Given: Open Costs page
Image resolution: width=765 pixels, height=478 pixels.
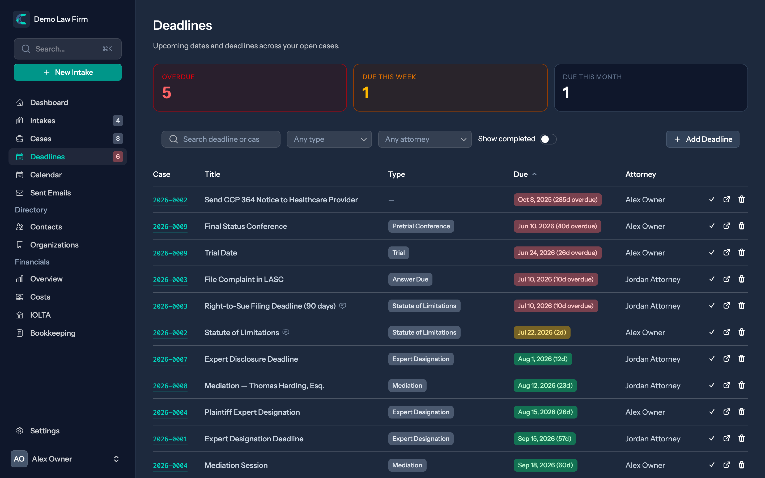Looking at the screenshot, I should pos(68,297).
